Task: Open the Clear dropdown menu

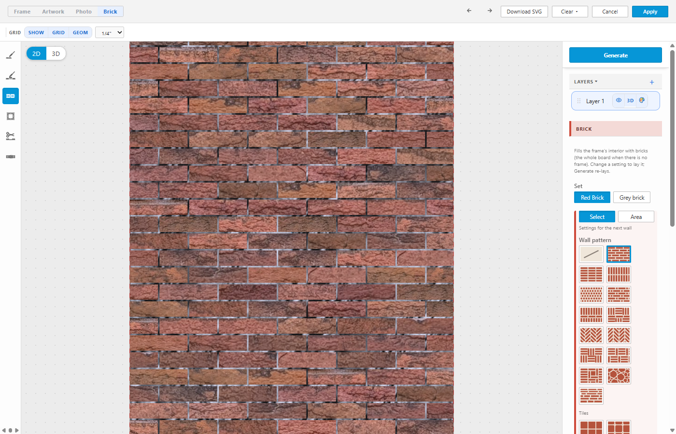Action: tap(570, 12)
